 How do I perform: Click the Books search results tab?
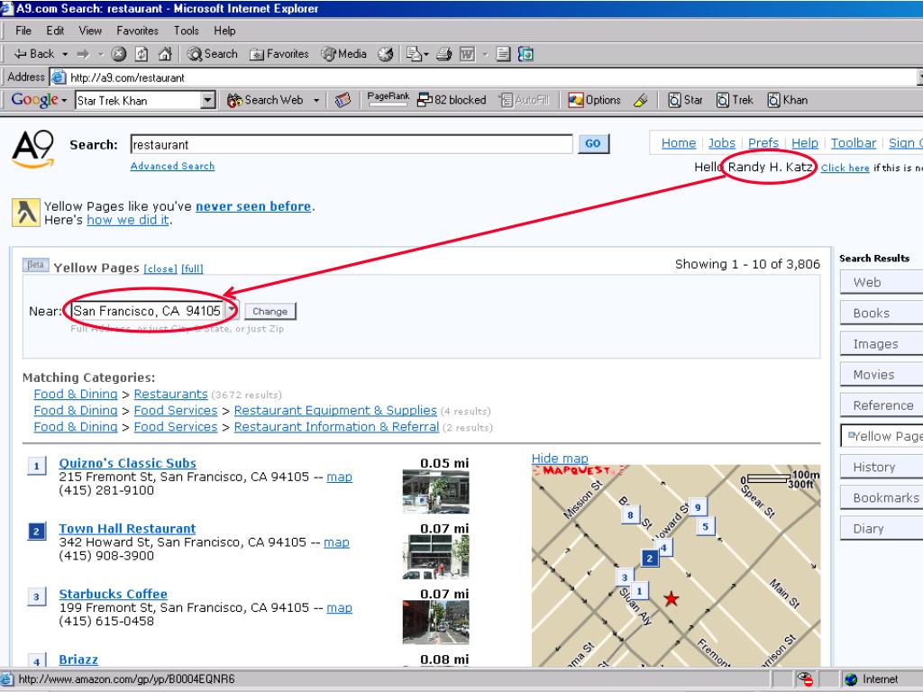coord(882,313)
